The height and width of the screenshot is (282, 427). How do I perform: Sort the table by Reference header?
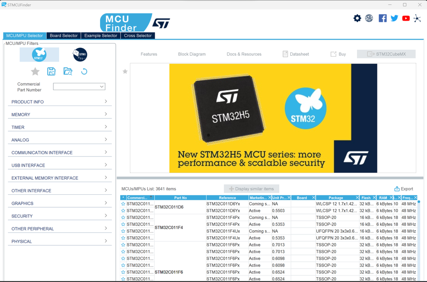(x=227, y=198)
